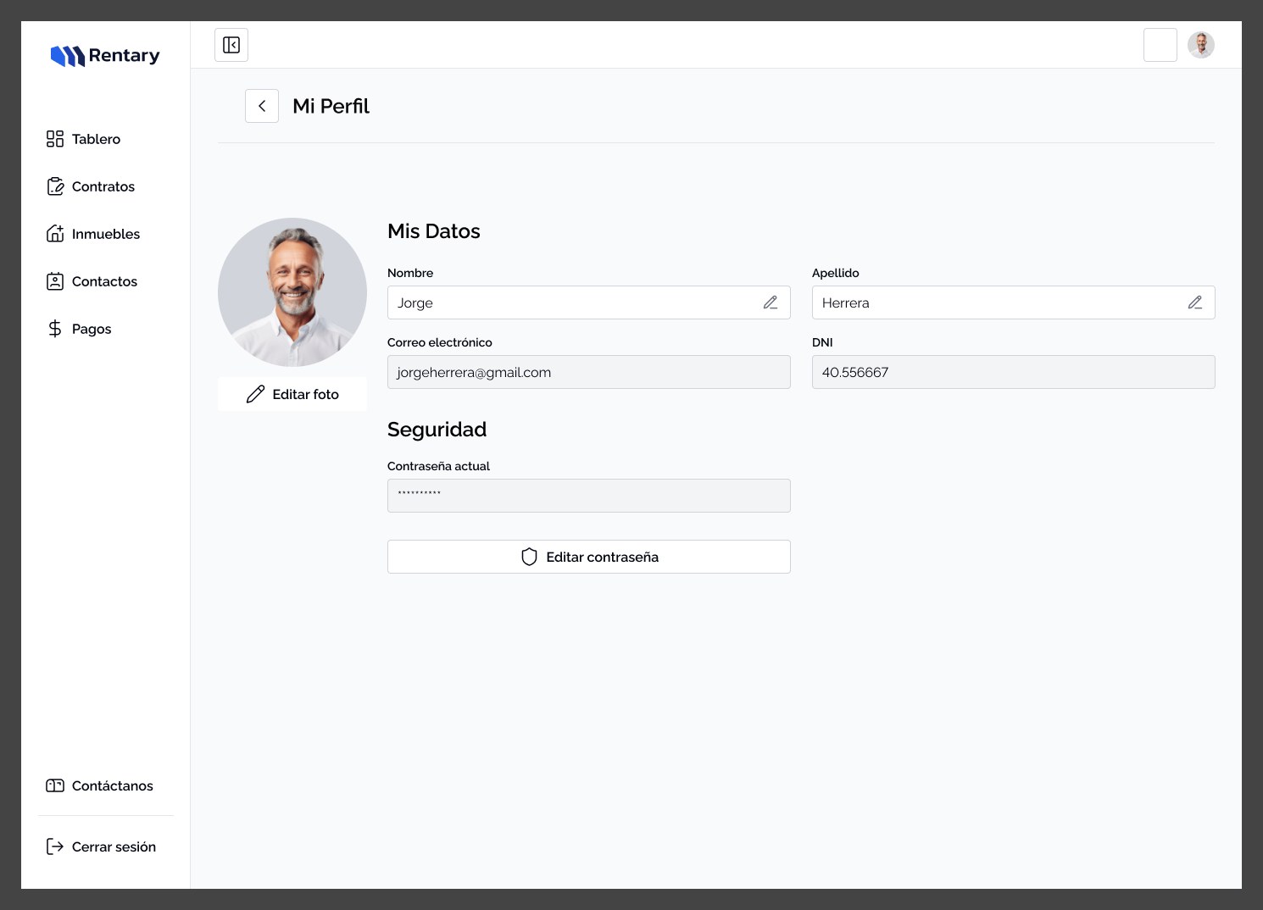Open the user avatar in the top bar
Image resolution: width=1263 pixels, height=910 pixels.
coord(1201,45)
